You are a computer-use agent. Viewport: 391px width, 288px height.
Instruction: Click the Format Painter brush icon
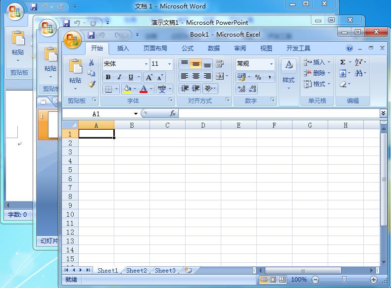92,84
